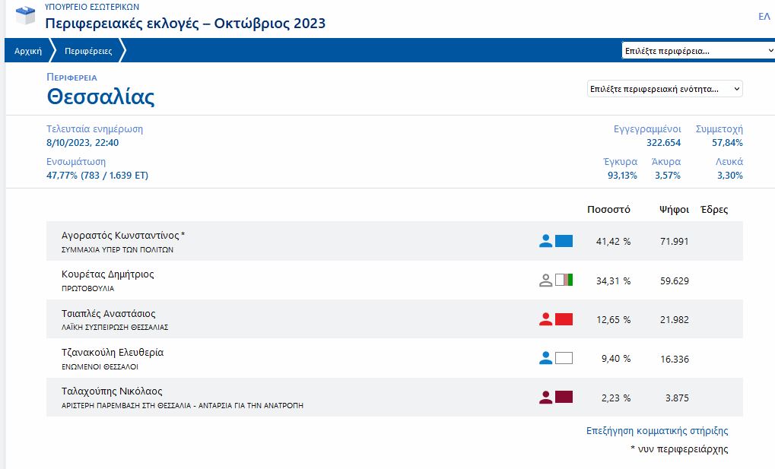Click the blue party color box for Αγοραστός

click(x=564, y=241)
